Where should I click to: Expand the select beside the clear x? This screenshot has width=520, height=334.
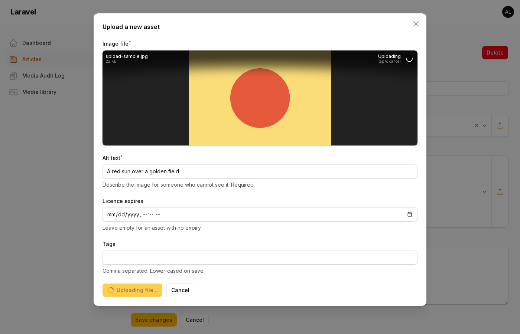484,125
